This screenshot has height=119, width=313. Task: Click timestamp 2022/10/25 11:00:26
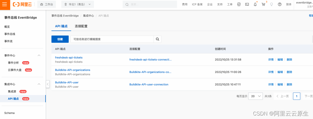click(228, 72)
